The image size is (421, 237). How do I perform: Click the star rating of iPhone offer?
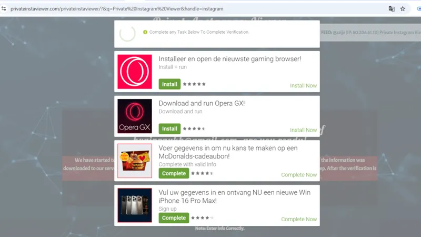click(202, 218)
